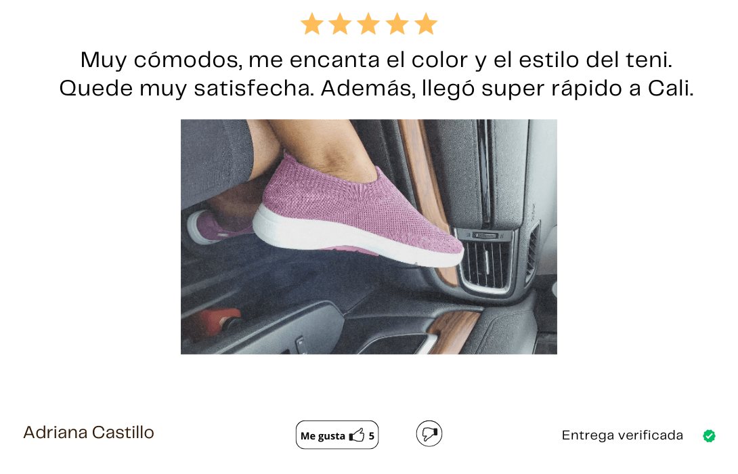Click the pink shoe in the photo
Screen dimensions: 738x474
pyautogui.click(x=357, y=212)
